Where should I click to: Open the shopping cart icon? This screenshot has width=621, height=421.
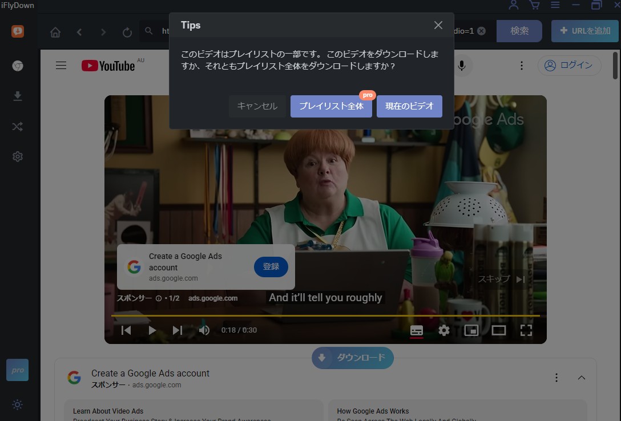click(534, 5)
